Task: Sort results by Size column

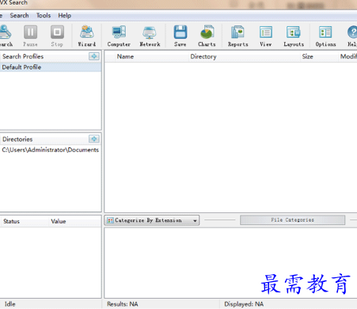Action: tap(319, 56)
